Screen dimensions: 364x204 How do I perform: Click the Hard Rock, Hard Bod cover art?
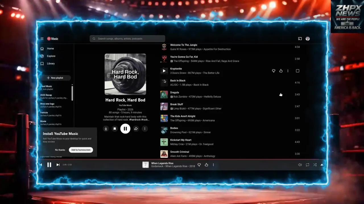125,74
